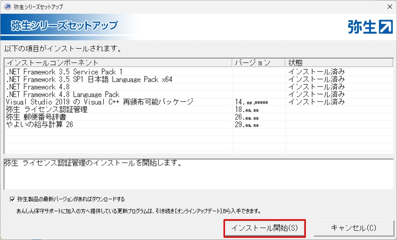Viewport: 397px width, 240px height.
Task: Click the 弥生シリーズセットアップ banner title
Action: 64,26
